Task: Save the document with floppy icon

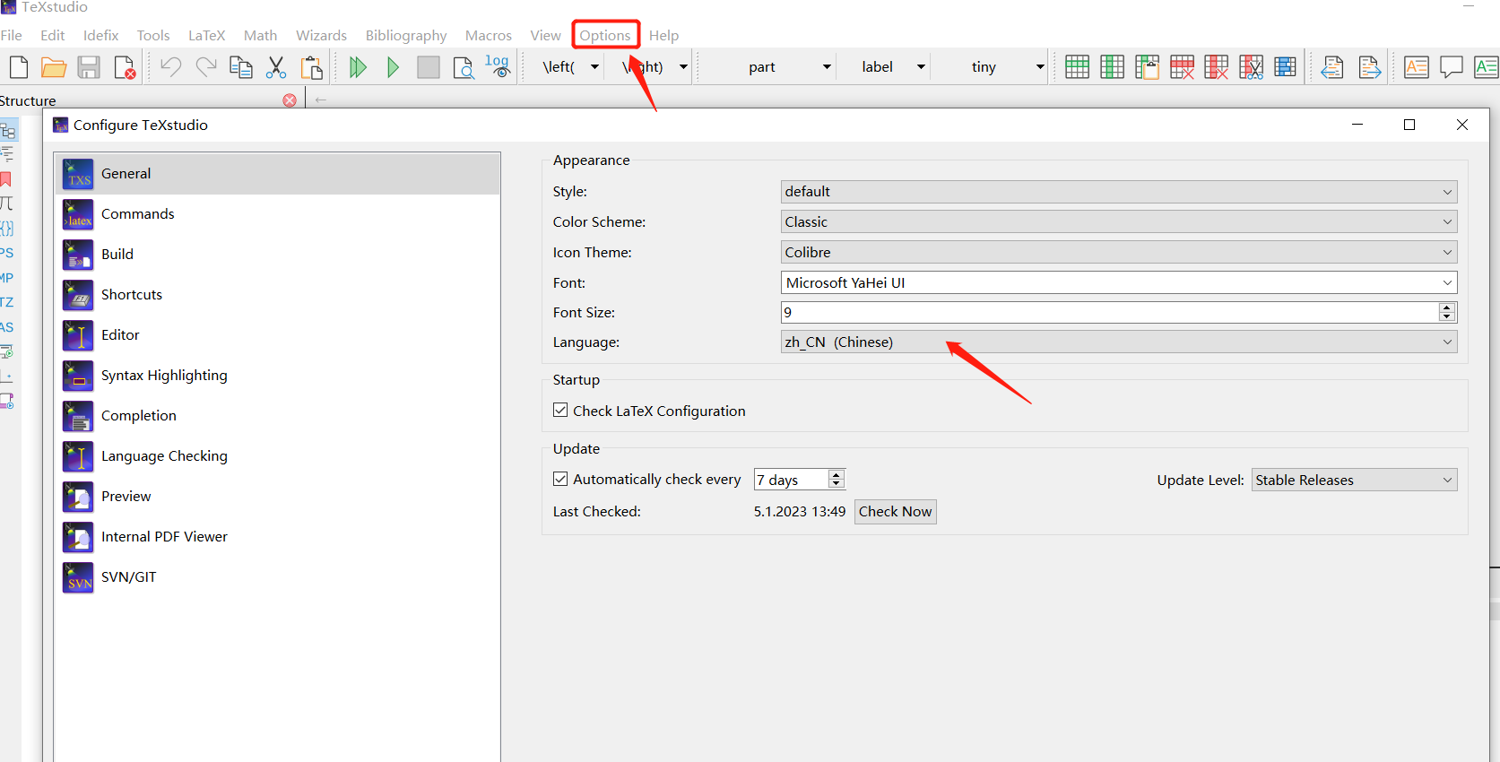Action: click(x=89, y=67)
